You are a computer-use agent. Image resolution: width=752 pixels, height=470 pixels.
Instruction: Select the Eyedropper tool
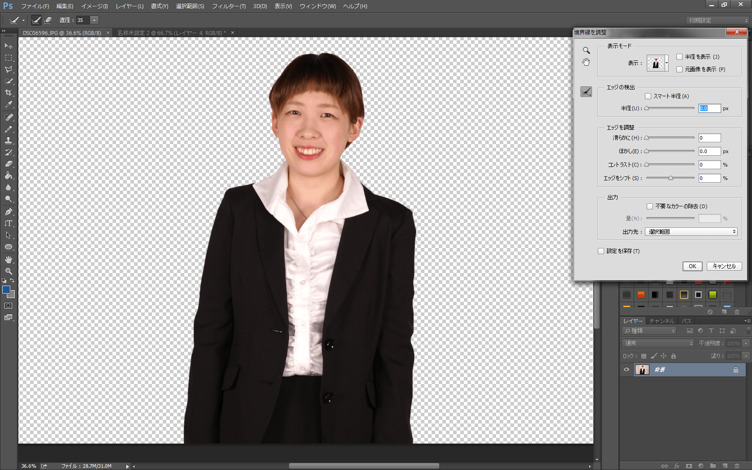[x=9, y=104]
